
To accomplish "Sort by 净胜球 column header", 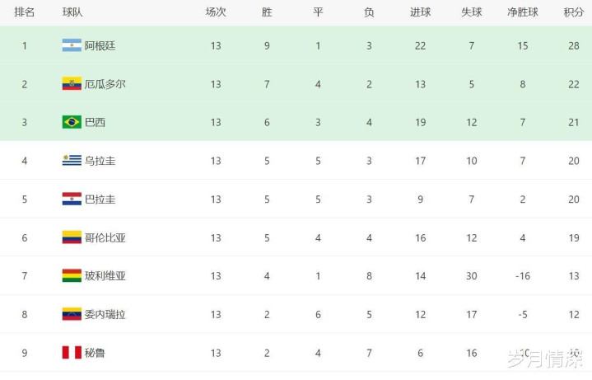I will click(x=523, y=12).
